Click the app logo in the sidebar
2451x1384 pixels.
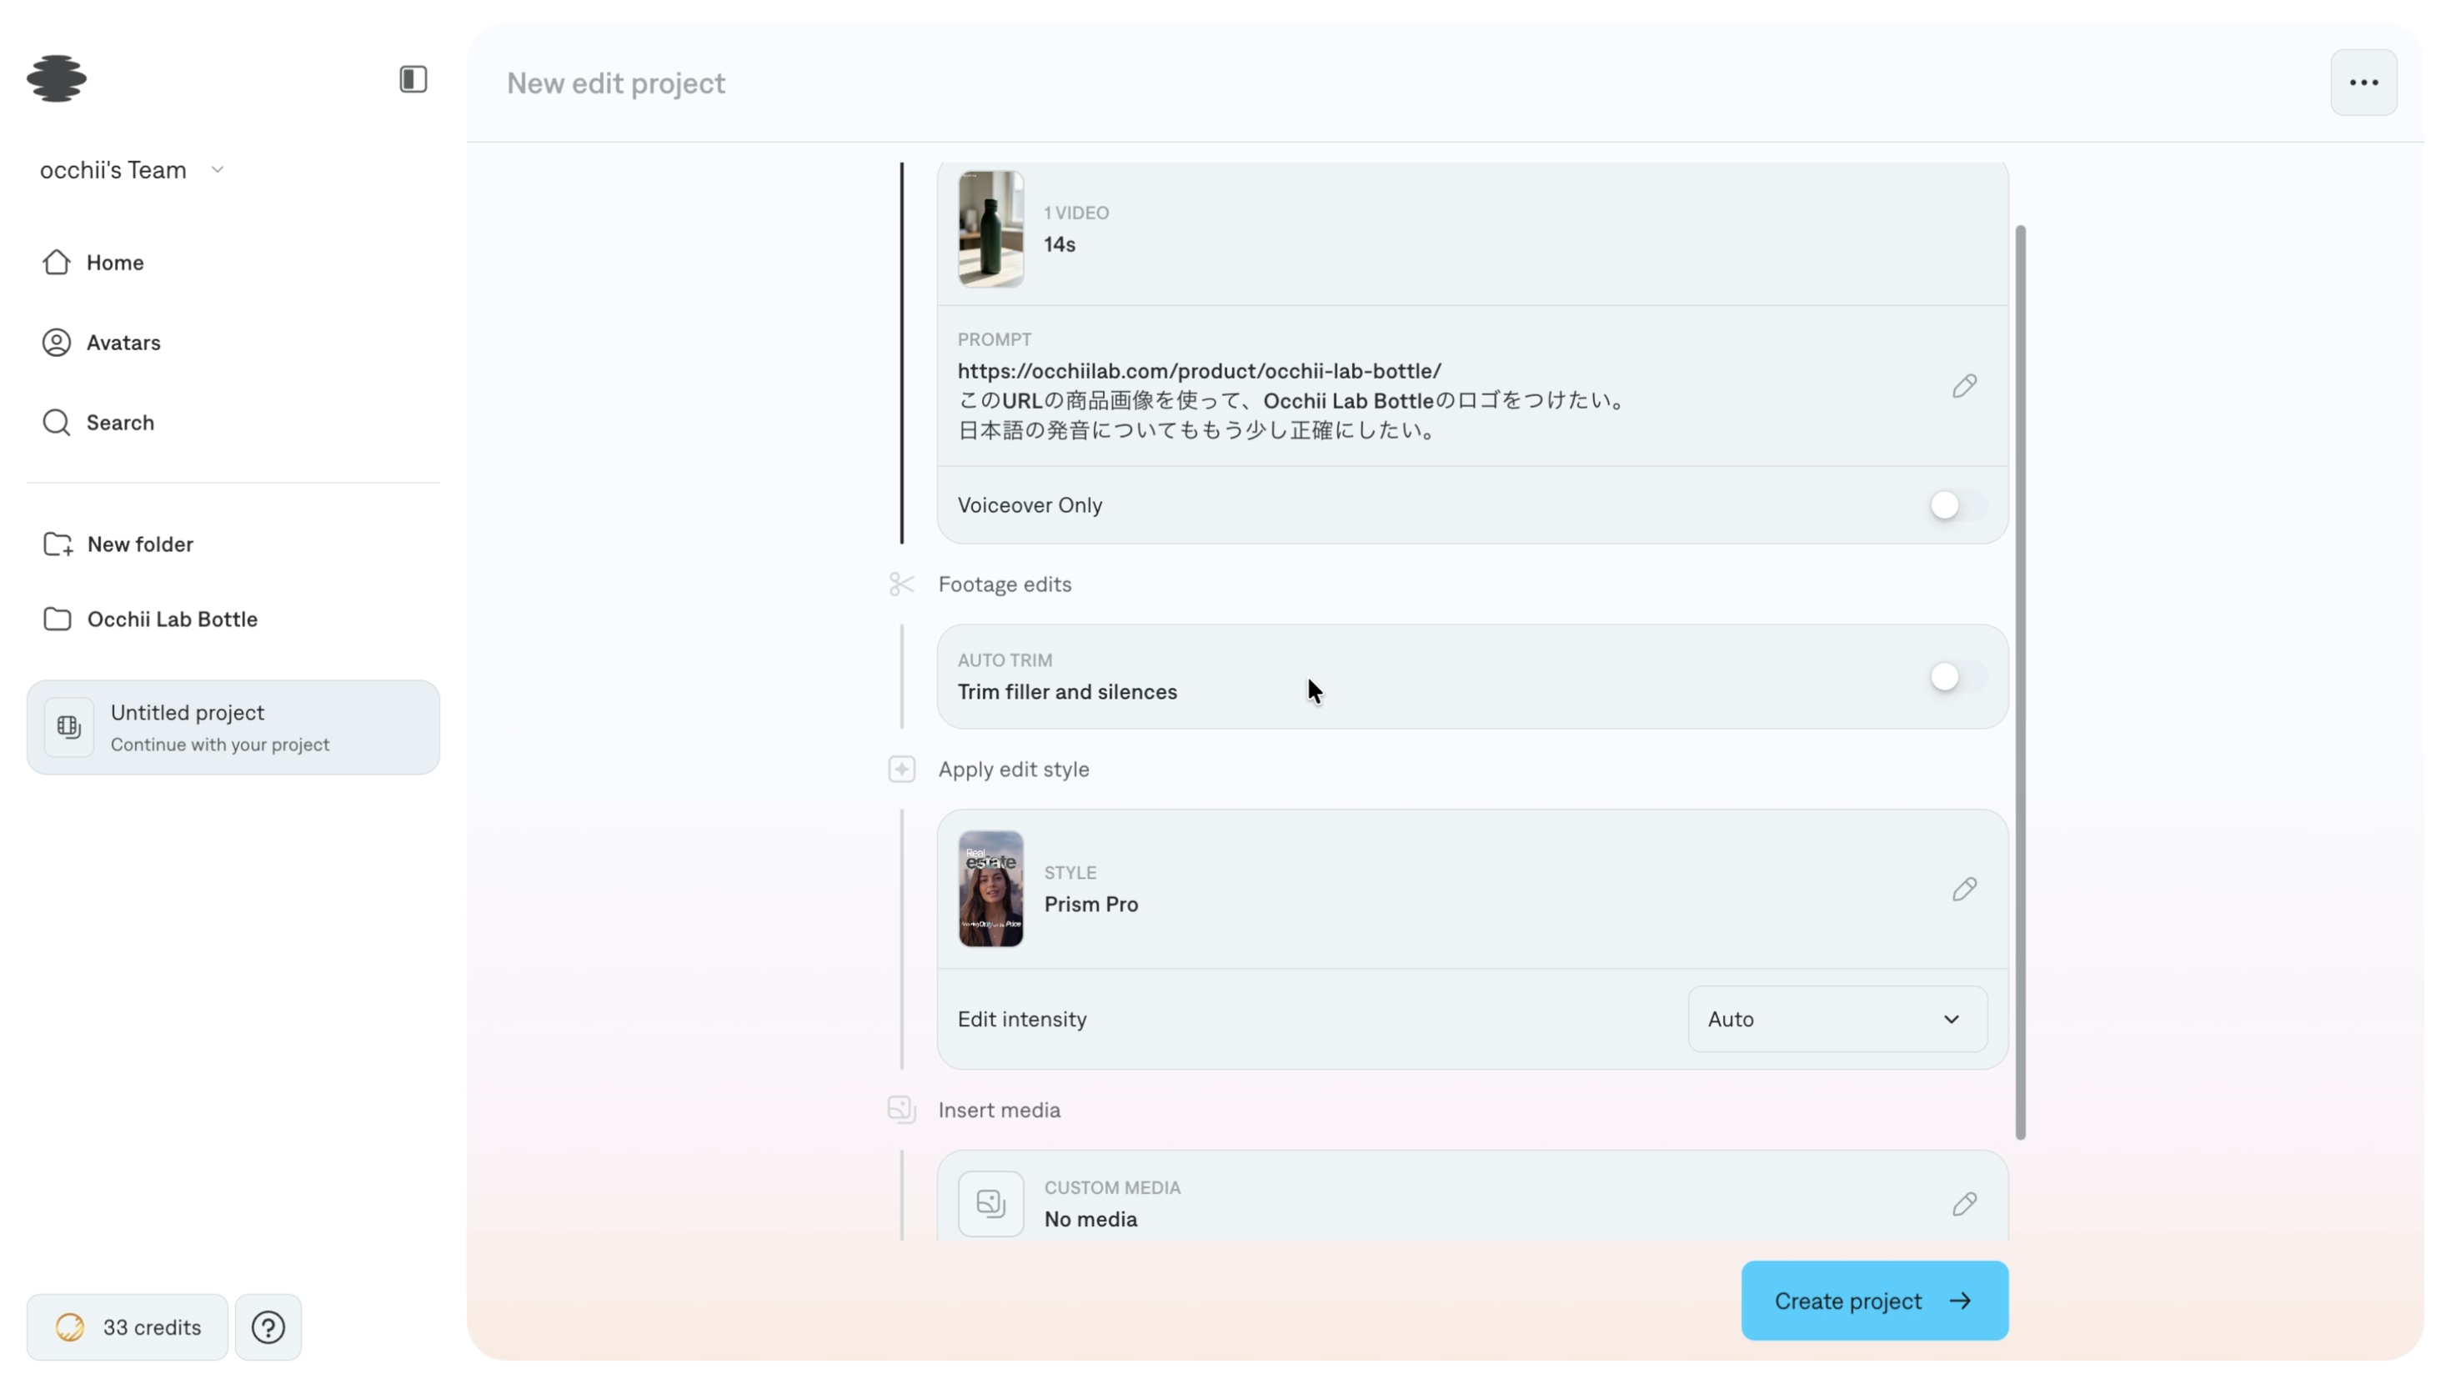coord(57,79)
